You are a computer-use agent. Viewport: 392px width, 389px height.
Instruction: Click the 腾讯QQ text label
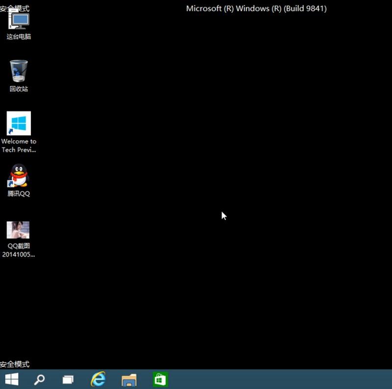coord(19,193)
